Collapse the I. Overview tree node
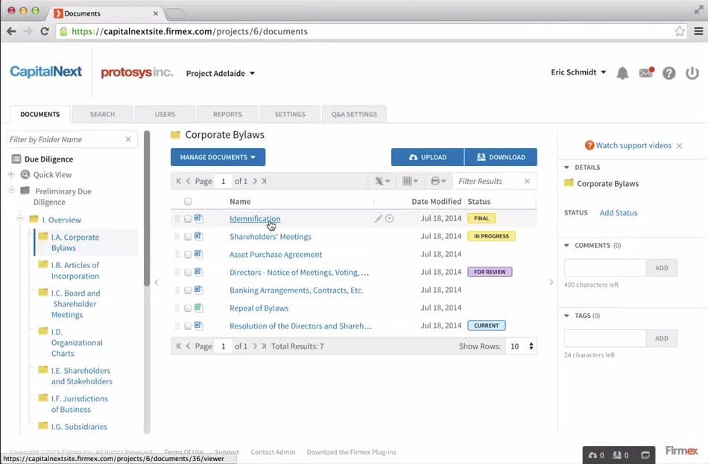Viewport: 708px width, 464px height. tap(20, 218)
